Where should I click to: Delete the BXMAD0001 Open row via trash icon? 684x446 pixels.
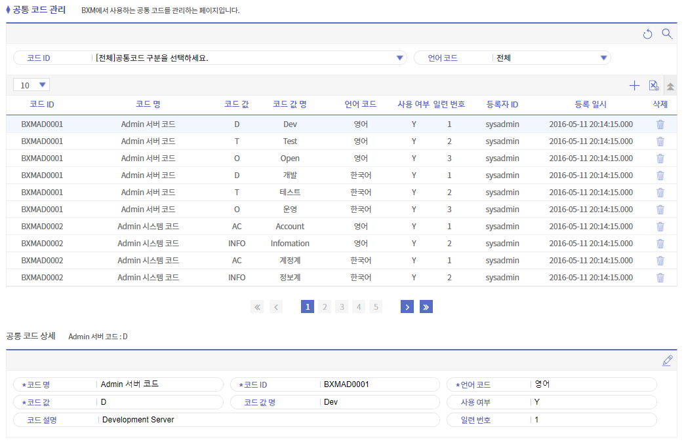pyautogui.click(x=660, y=158)
